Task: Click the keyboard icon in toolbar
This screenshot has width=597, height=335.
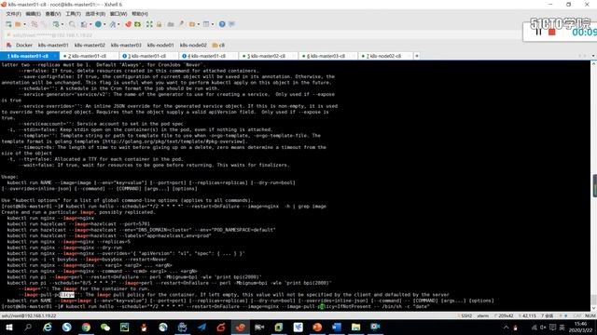Action: tap(171, 24)
